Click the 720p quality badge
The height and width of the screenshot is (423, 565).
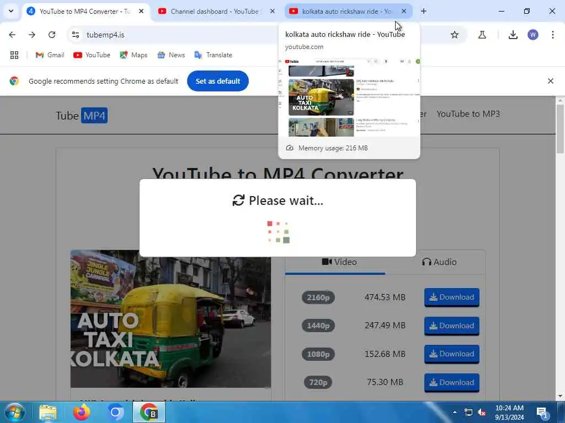pos(318,382)
